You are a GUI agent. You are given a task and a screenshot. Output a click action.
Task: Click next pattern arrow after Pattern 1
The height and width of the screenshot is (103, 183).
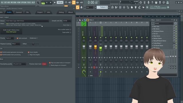(x=109, y=7)
